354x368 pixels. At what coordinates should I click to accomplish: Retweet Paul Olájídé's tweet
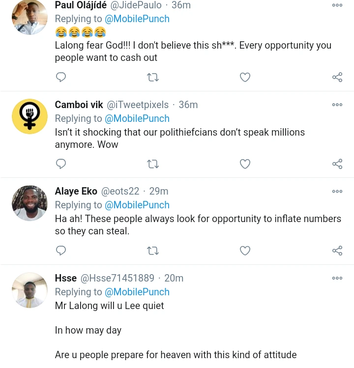click(153, 77)
